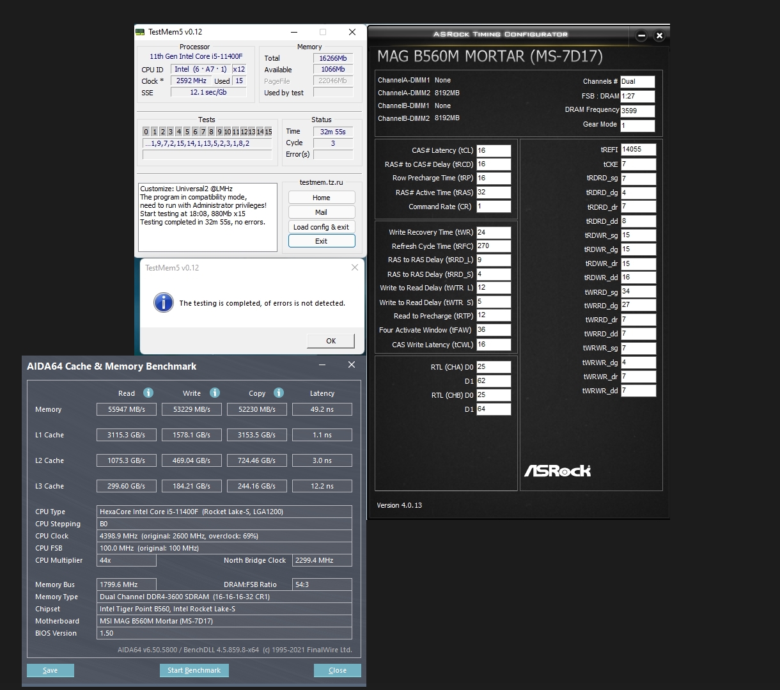780x690 pixels.
Task: Click the tCKE value field
Action: click(638, 164)
